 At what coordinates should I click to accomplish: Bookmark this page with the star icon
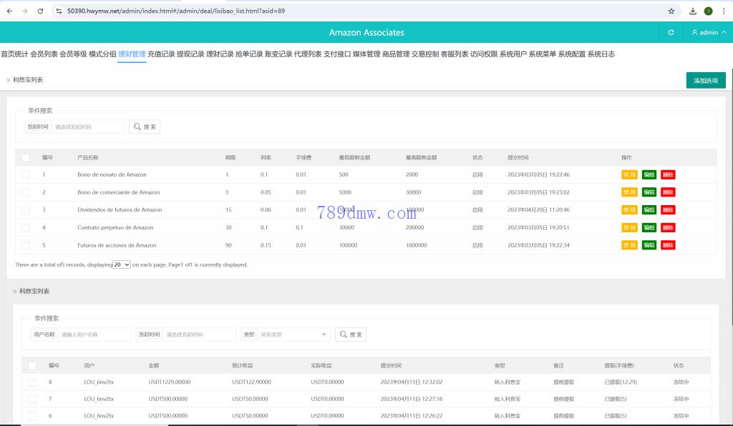[671, 11]
